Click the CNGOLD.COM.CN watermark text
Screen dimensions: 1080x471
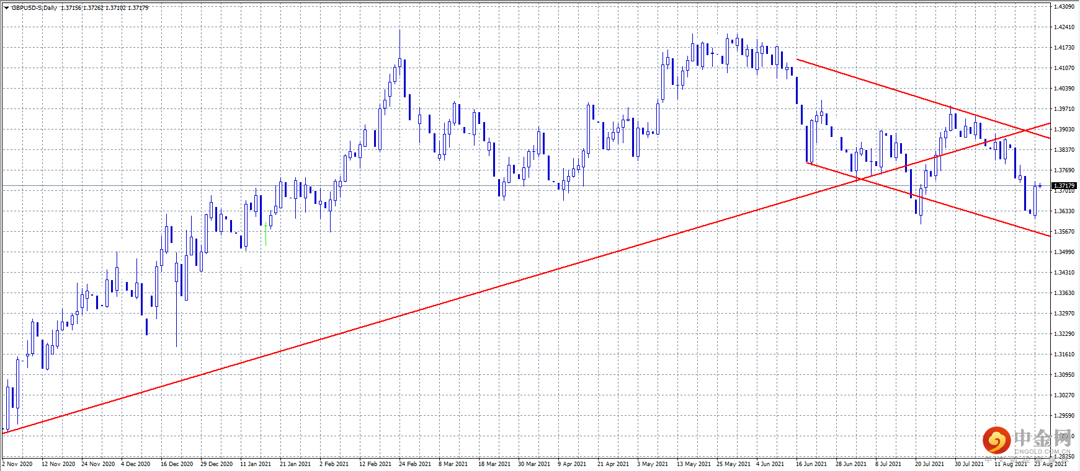point(1042,452)
